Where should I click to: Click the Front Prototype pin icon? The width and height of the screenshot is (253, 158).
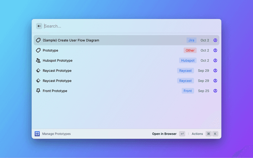(x=38, y=91)
